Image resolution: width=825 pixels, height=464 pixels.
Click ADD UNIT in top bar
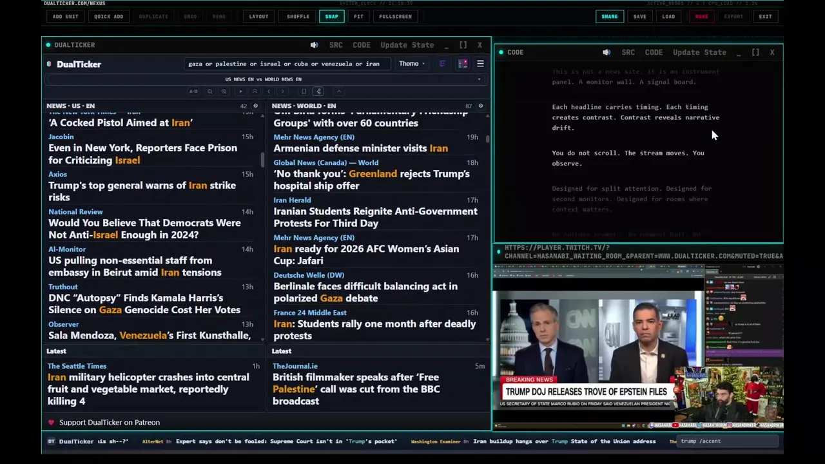coord(65,16)
